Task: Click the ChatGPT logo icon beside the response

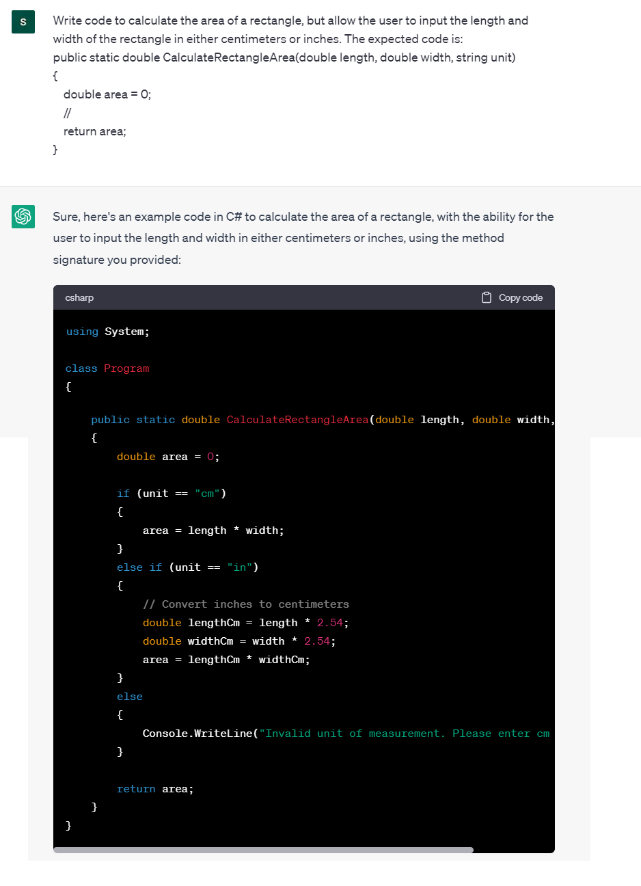Action: [23, 217]
